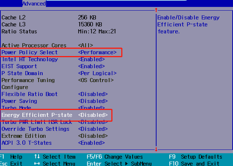Select Flexible Ratio Boot option

coord(29,94)
